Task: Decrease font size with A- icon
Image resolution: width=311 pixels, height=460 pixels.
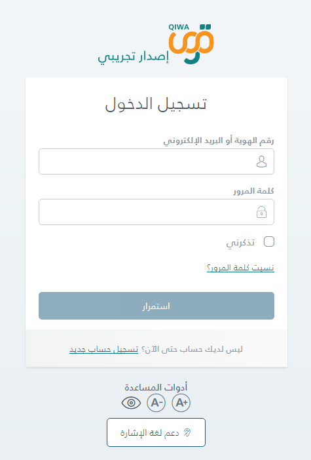Action: pos(156,403)
